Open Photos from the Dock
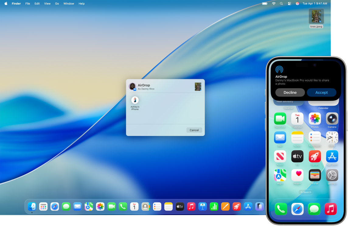 coord(100,207)
